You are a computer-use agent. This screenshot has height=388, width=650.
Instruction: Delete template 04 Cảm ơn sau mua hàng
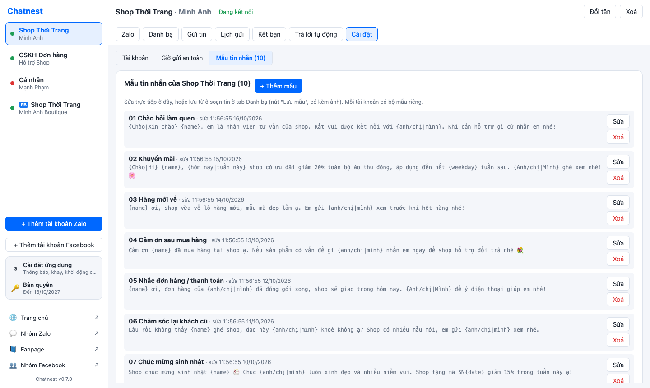(x=618, y=259)
